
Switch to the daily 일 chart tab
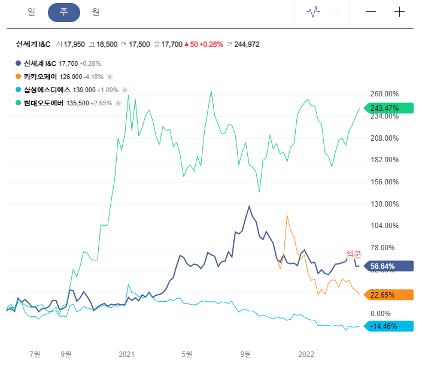point(32,12)
